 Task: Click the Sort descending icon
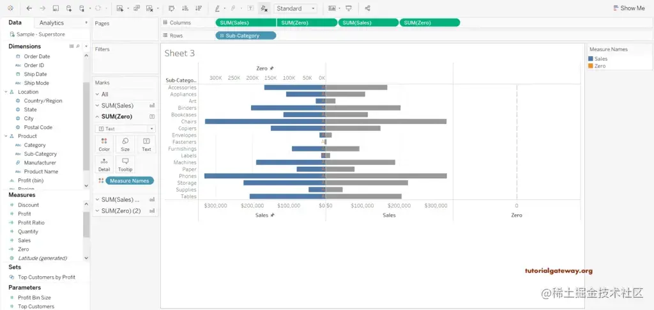point(199,8)
